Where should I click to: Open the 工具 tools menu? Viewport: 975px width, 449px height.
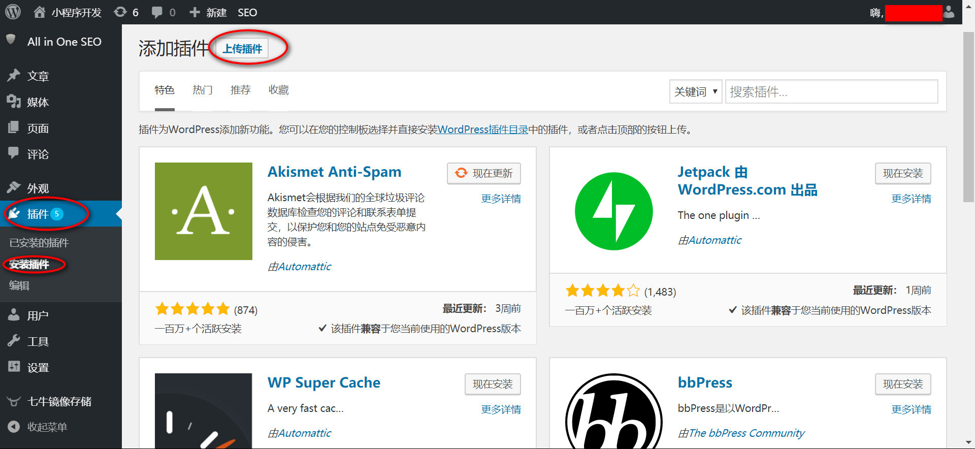pos(61,341)
